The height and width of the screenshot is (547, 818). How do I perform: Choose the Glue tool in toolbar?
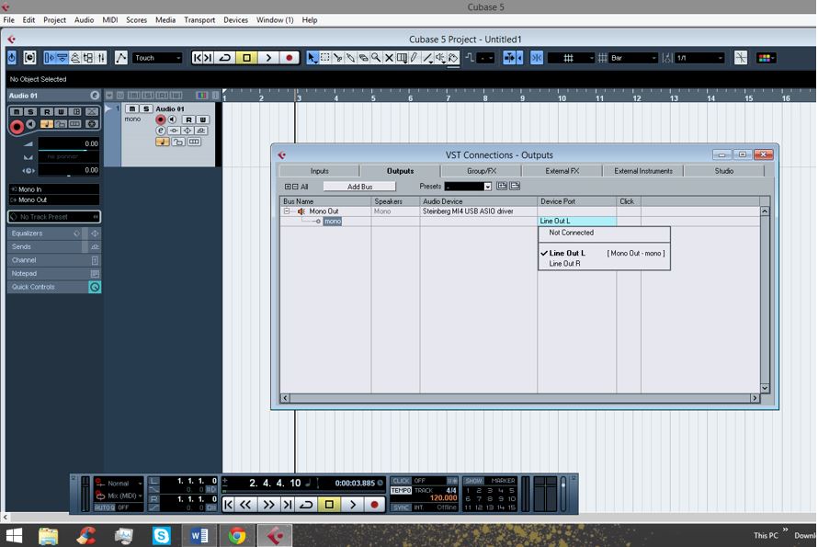(350, 58)
